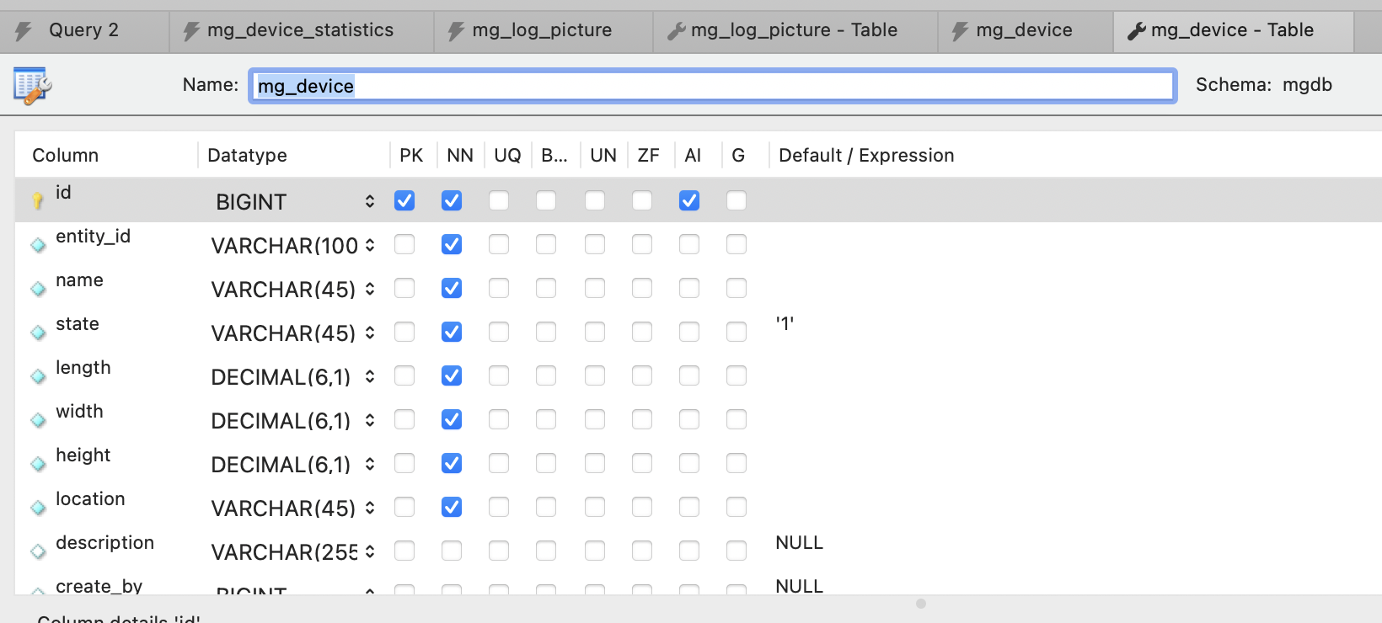Select the default value '1' for state
1382x623 pixels.
[x=785, y=324]
